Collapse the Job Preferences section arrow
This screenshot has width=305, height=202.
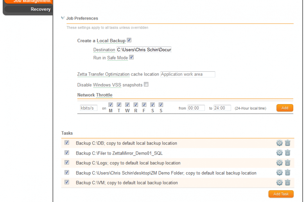pyautogui.click(x=63, y=18)
